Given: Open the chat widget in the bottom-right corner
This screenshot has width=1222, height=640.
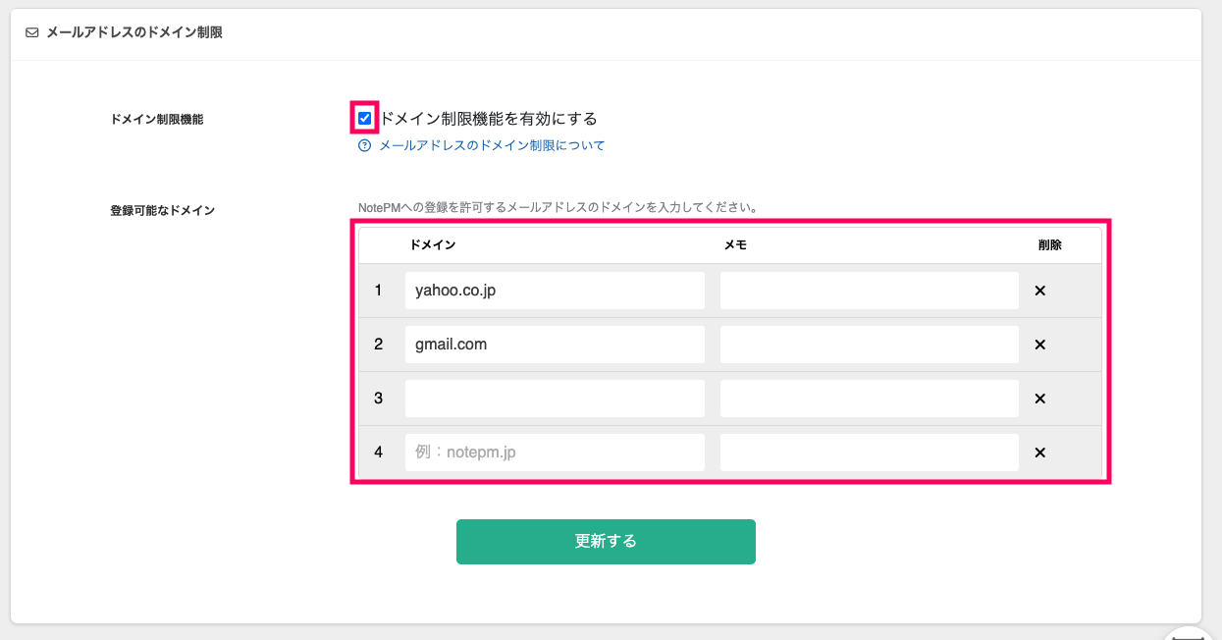Looking at the screenshot, I should pyautogui.click(x=1191, y=633).
